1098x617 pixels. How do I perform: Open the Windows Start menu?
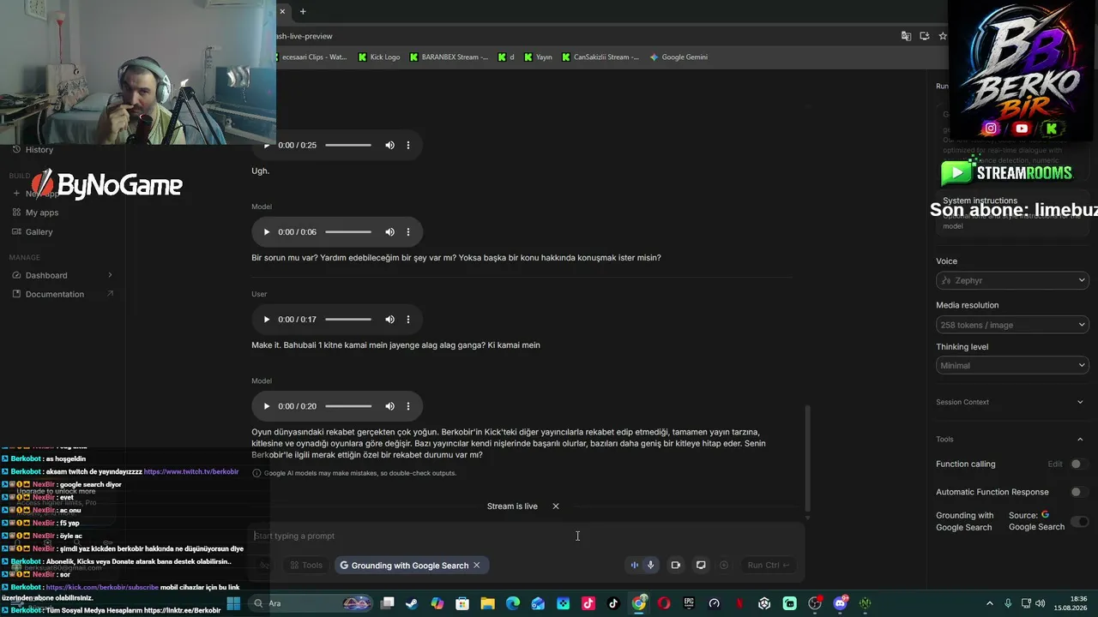coord(232,603)
